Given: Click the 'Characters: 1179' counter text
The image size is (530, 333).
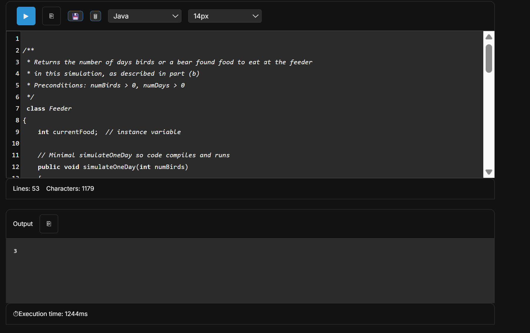Looking at the screenshot, I should click(x=70, y=189).
